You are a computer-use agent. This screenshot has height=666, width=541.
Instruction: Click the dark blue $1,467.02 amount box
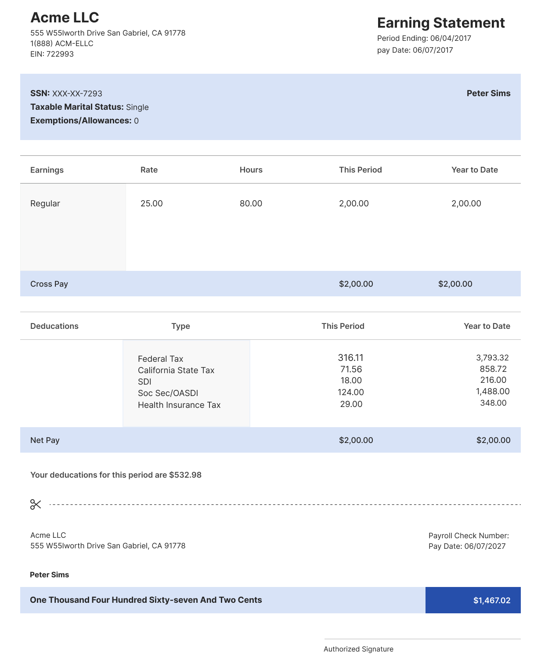[x=473, y=600]
